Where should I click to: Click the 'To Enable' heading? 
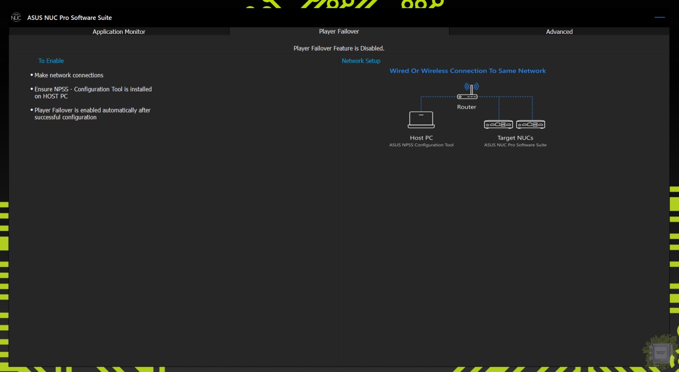click(x=51, y=61)
